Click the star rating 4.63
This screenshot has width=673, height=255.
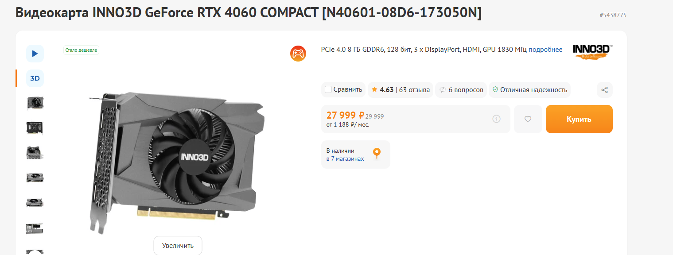point(383,90)
